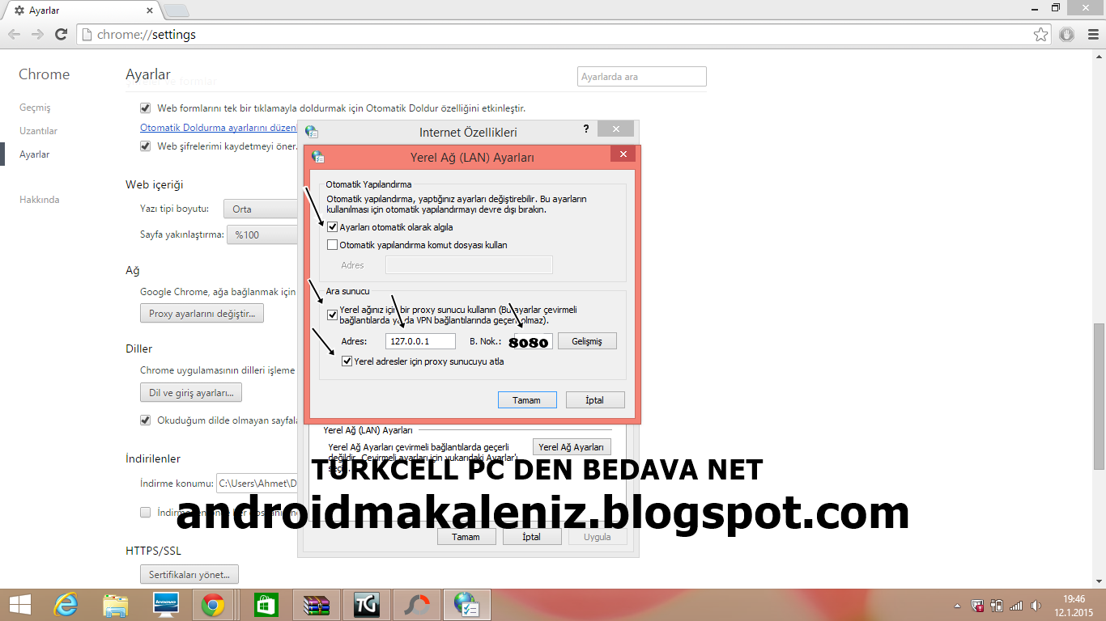Click the Chrome page vertical scrollbar thumb
The width and height of the screenshot is (1106, 621).
1099,396
